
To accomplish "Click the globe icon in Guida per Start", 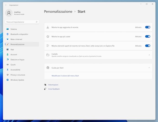I will [48, 68].
